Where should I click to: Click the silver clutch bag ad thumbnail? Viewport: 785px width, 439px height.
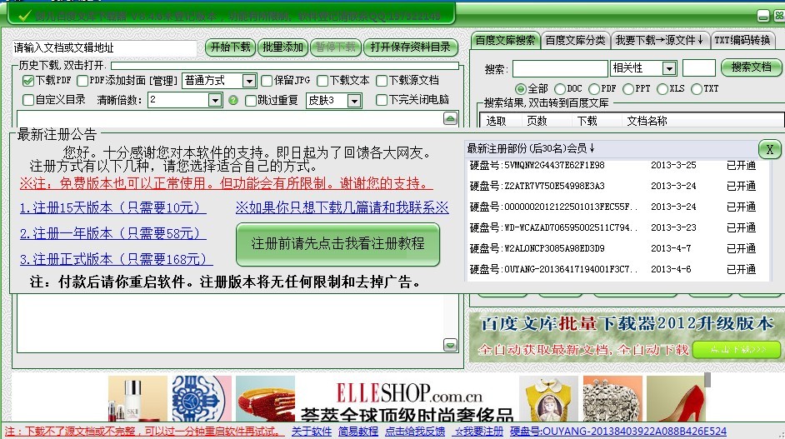(612, 398)
